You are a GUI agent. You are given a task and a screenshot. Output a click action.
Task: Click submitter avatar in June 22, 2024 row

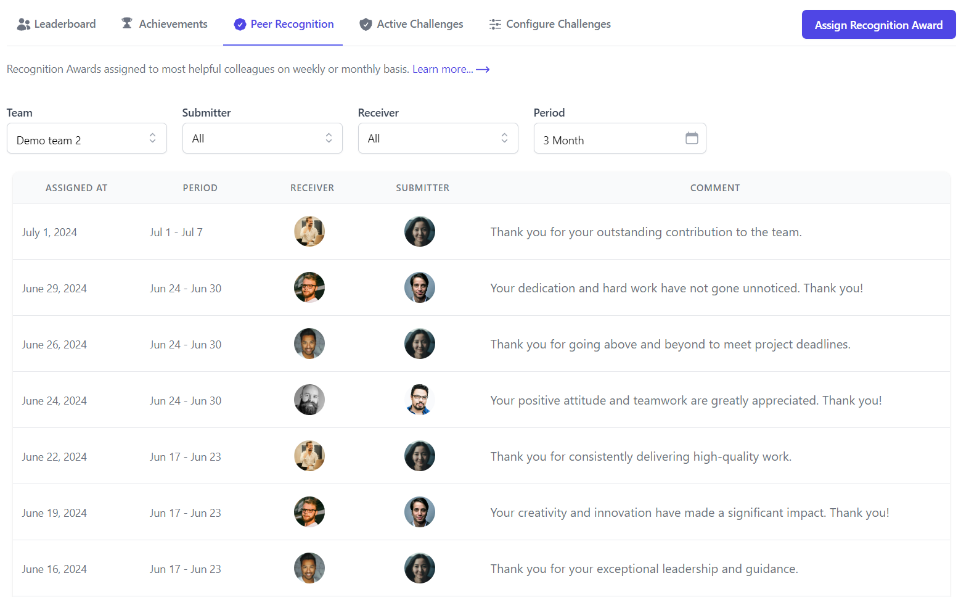(x=420, y=456)
